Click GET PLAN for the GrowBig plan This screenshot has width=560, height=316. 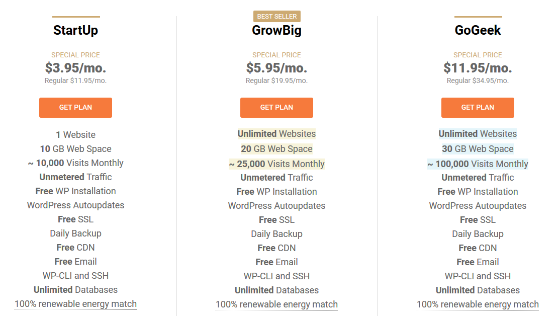pyautogui.click(x=276, y=107)
